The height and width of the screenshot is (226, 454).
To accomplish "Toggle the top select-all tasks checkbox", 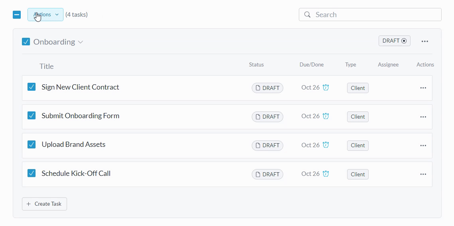I will pos(17,15).
